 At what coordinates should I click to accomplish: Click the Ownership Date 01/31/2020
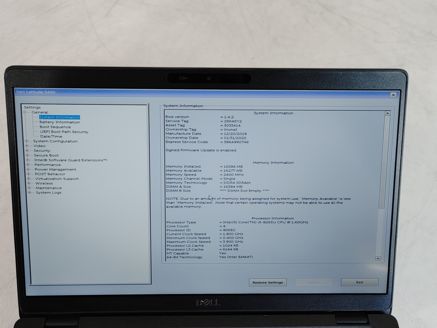235,138
